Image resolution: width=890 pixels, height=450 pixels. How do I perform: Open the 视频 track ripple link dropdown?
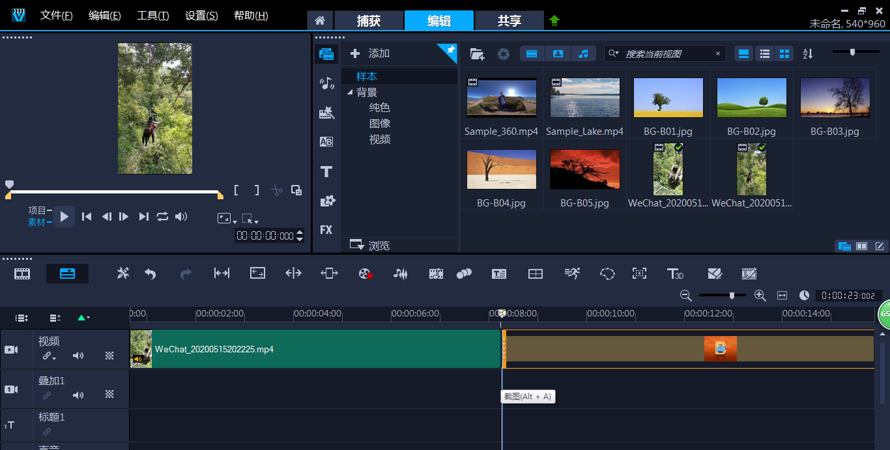[x=49, y=356]
